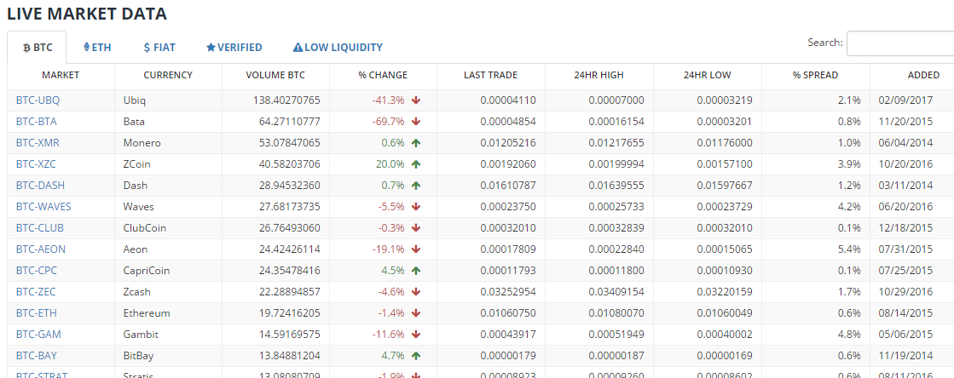Open the BTC-DASH market link
The image size is (954, 378).
click(x=40, y=186)
